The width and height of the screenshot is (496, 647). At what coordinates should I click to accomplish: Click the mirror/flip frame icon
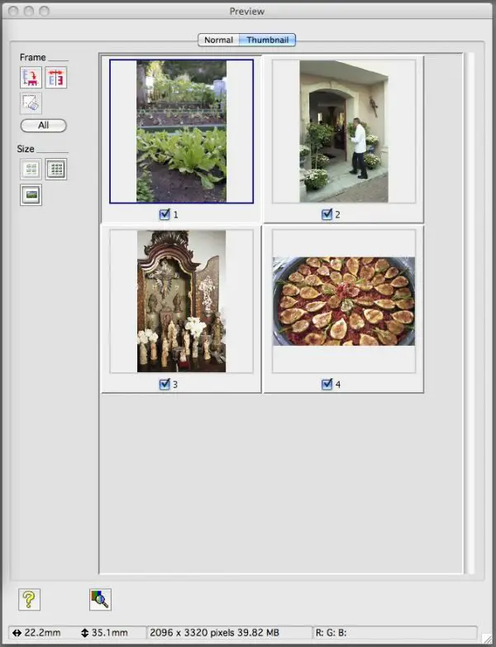(x=56, y=78)
